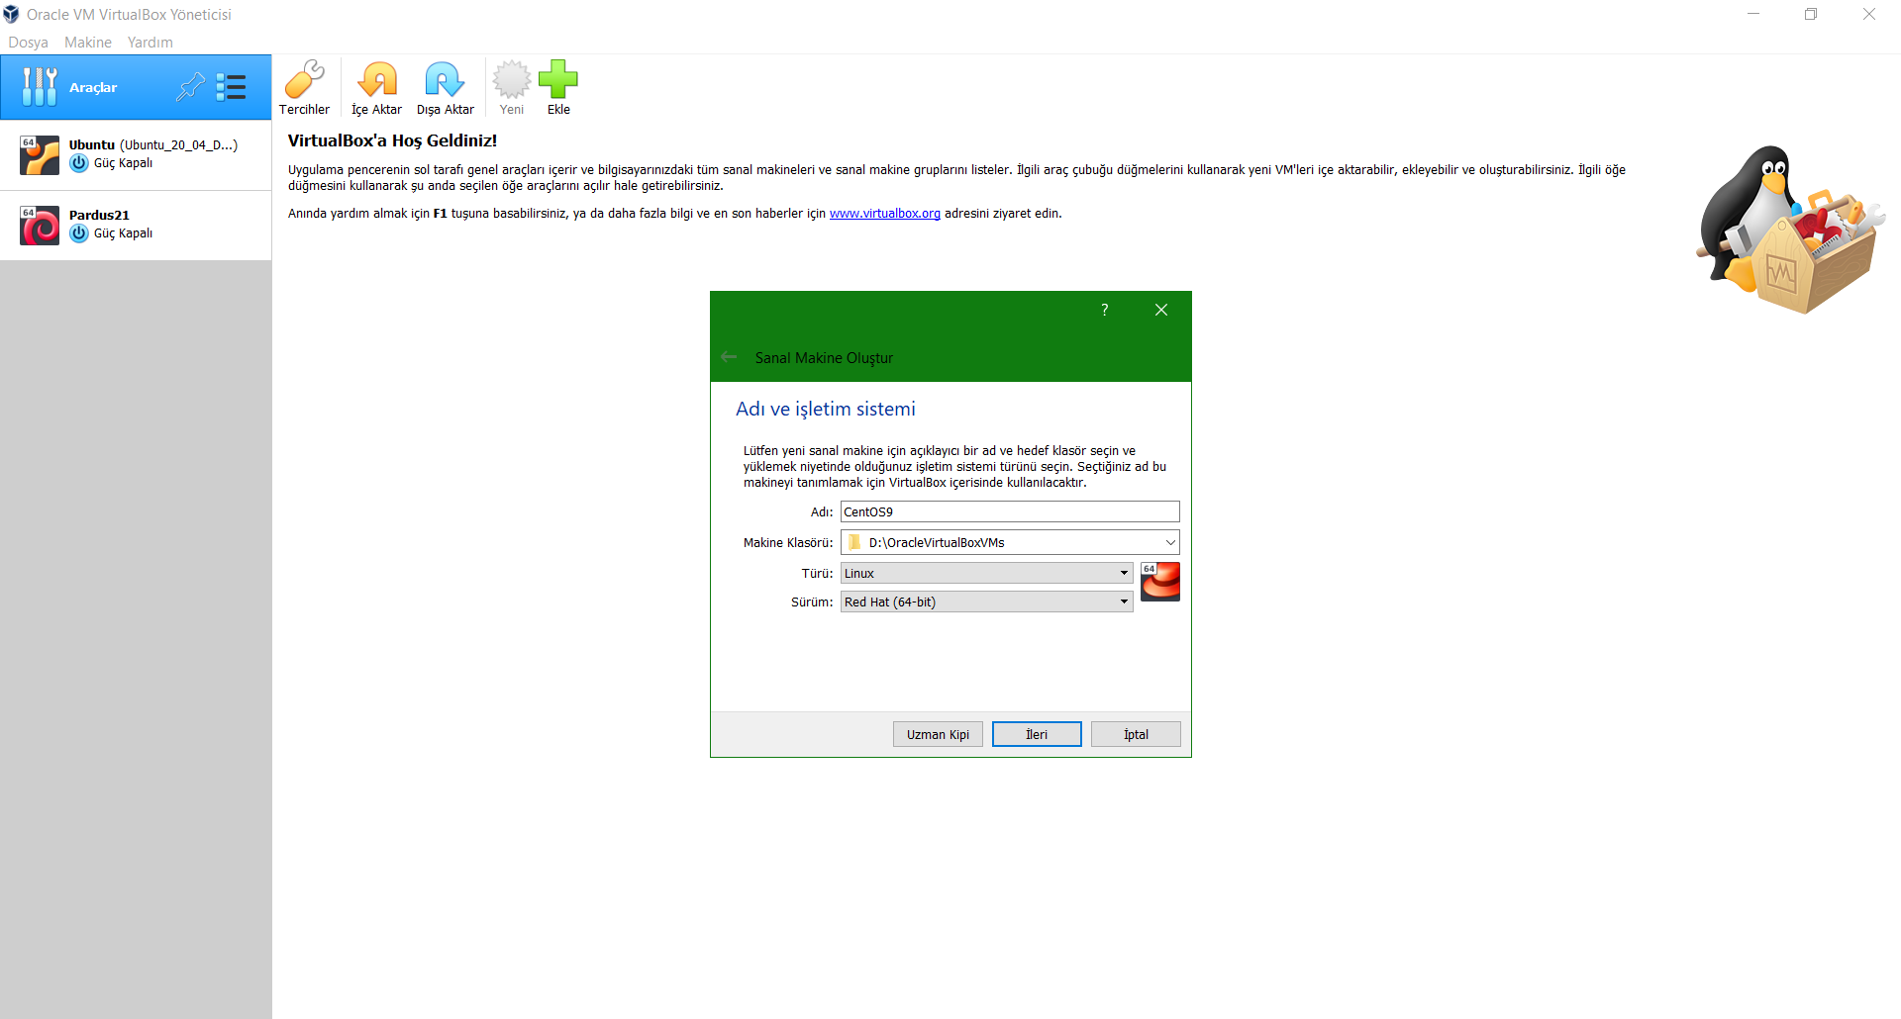Open www.virtualbox.org link
The height and width of the screenshot is (1019, 1901).
coord(885,214)
